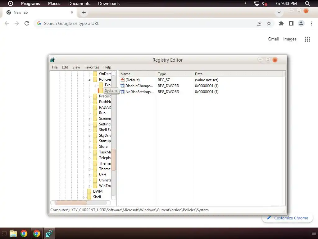
Task: Expand the SkyDriv tree node
Action: click(x=89, y=136)
